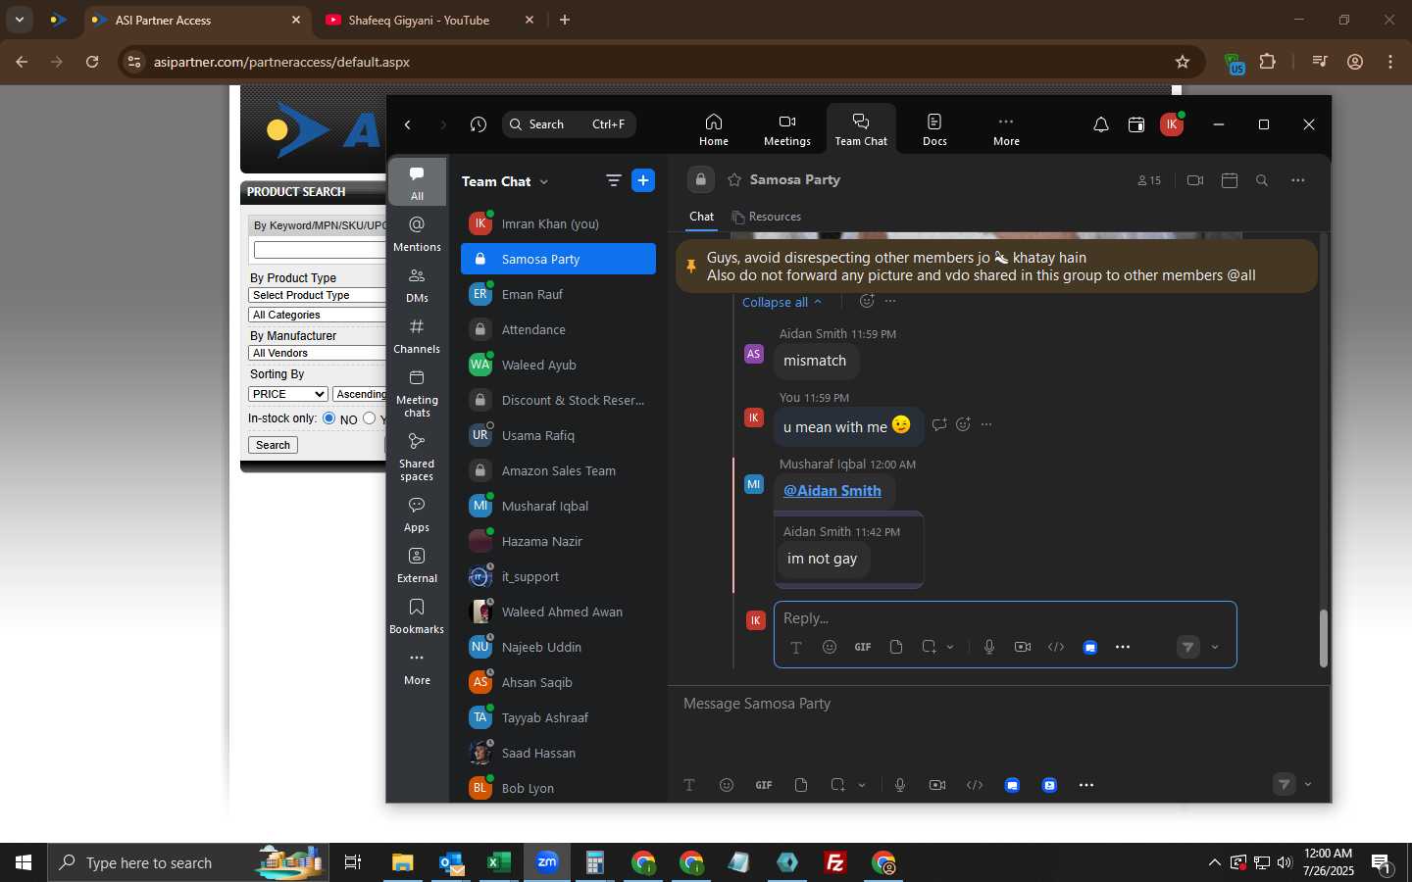
Task: Click the Zoom search box
Action: pos(569,124)
